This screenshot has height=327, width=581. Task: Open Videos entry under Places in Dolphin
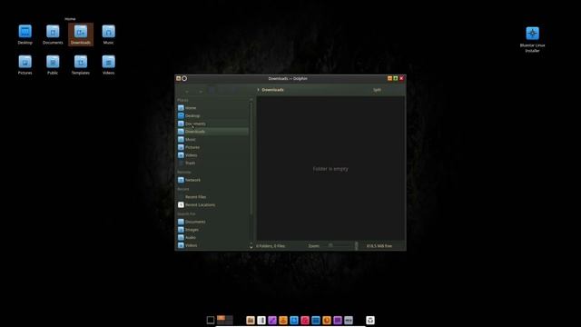[212, 155]
